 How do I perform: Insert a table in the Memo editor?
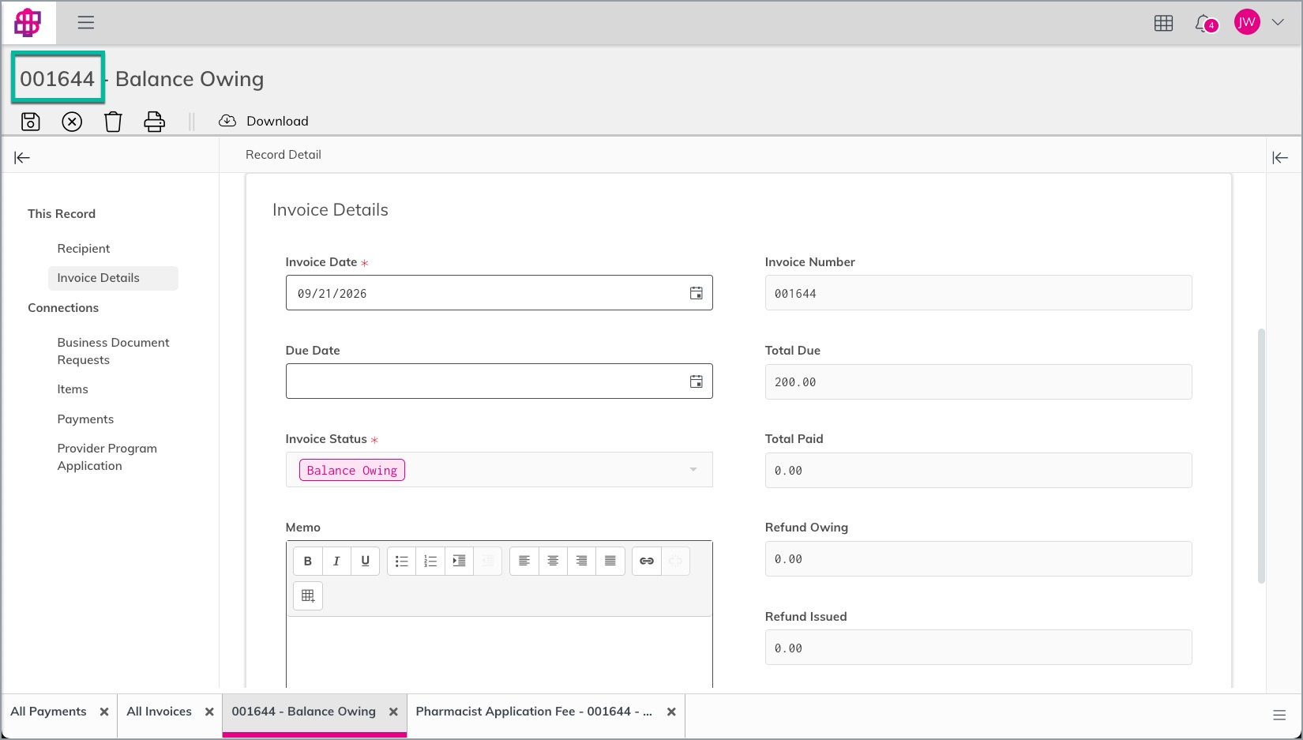click(308, 595)
